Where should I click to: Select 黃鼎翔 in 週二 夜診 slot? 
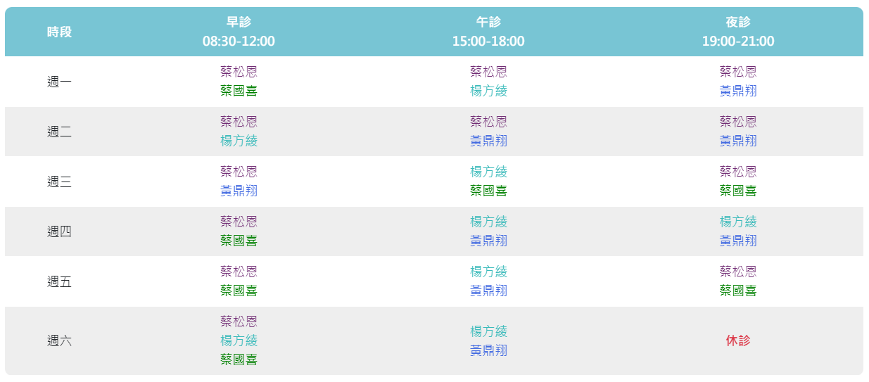click(x=738, y=141)
